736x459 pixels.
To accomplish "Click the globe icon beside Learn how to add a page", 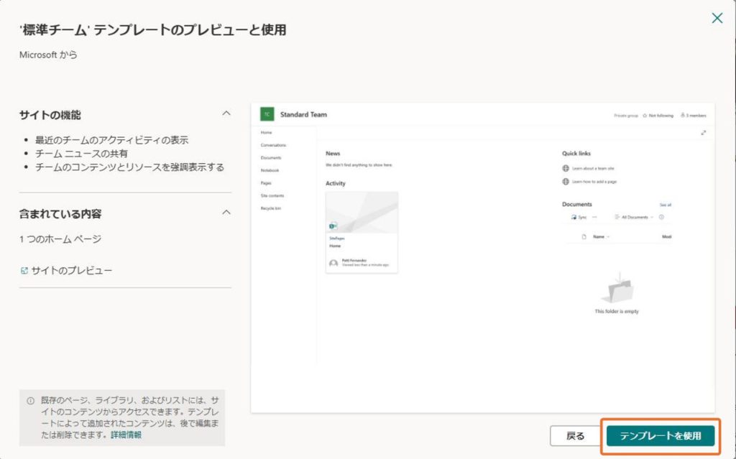I will (566, 182).
